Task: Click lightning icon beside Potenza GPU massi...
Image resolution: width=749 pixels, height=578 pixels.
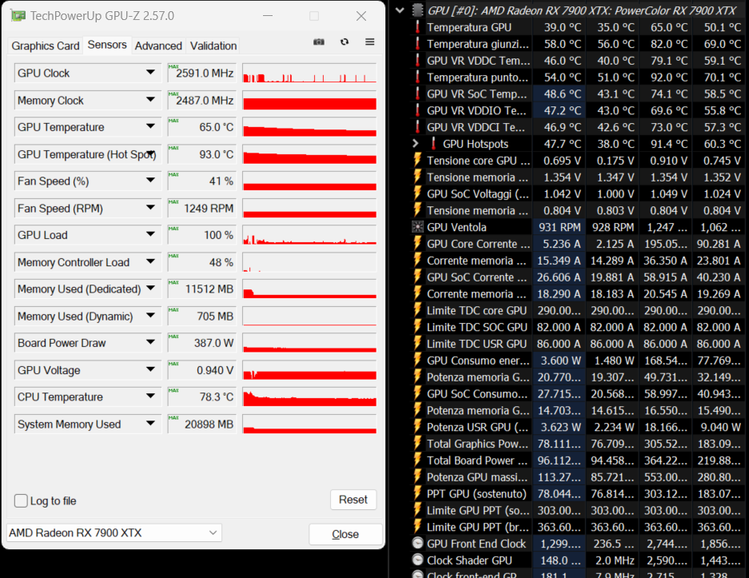Action: (417, 477)
